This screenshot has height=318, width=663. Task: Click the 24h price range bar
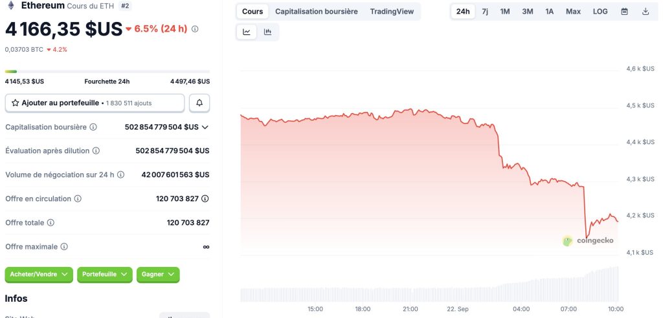click(107, 71)
